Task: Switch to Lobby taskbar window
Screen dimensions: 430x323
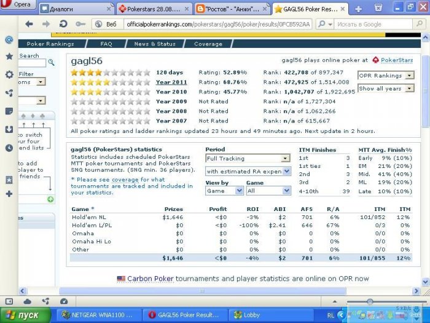Action: [272, 315]
